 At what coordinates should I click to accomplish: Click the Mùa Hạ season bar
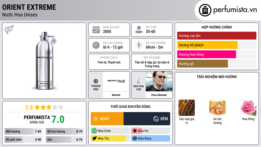[151, 131]
